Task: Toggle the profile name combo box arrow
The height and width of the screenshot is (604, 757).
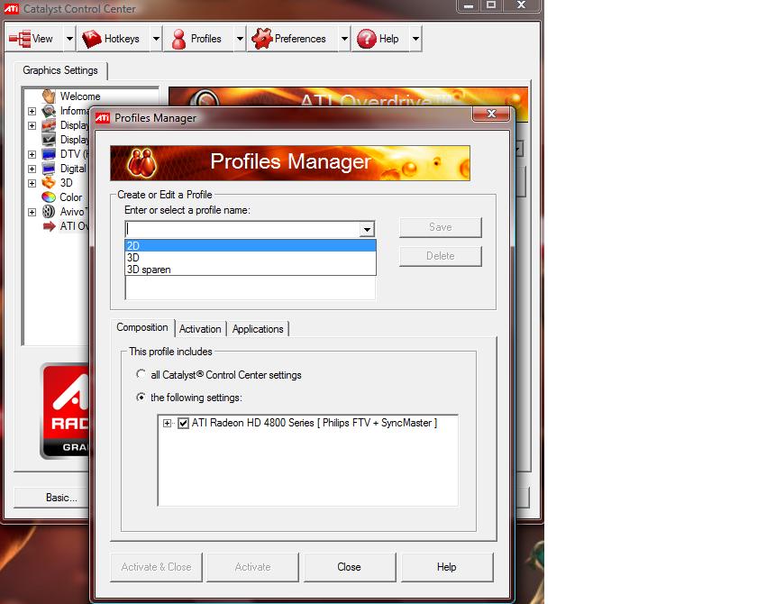Action: tap(367, 229)
